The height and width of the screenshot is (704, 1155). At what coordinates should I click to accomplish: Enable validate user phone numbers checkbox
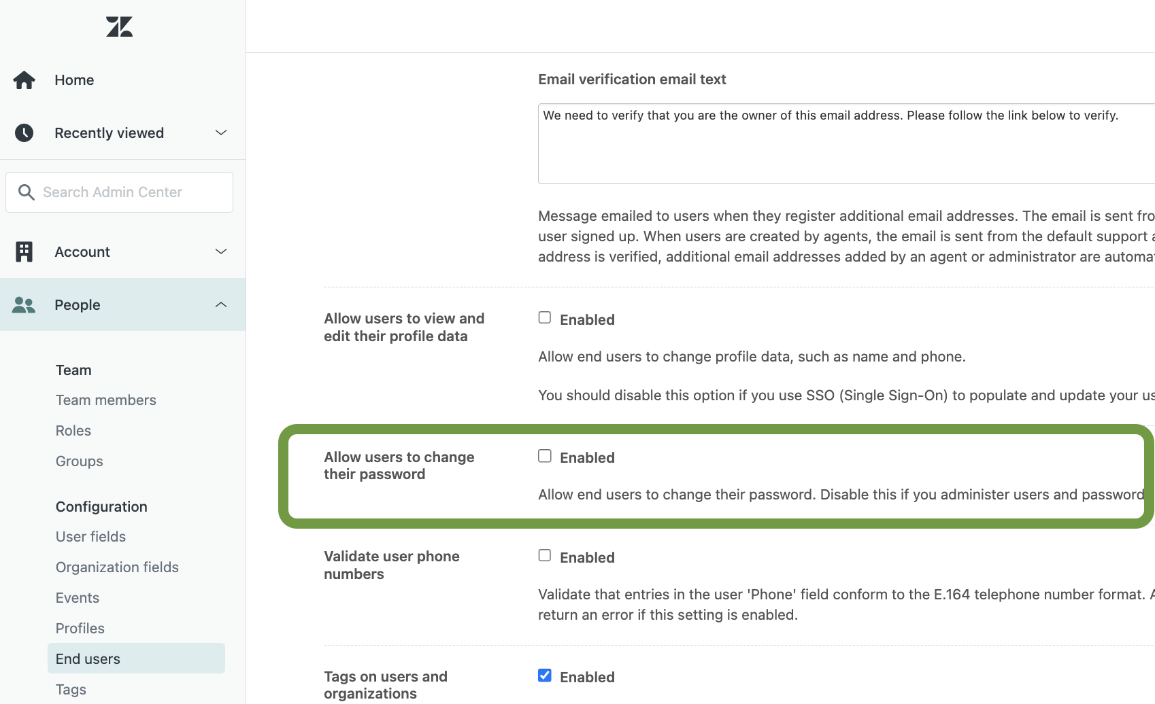[545, 556]
